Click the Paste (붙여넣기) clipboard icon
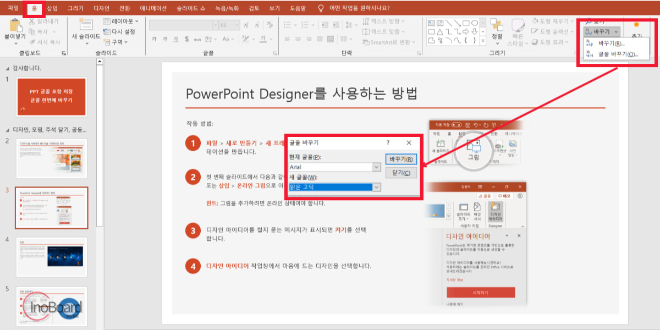This screenshot has height=330, width=660. 15,24
